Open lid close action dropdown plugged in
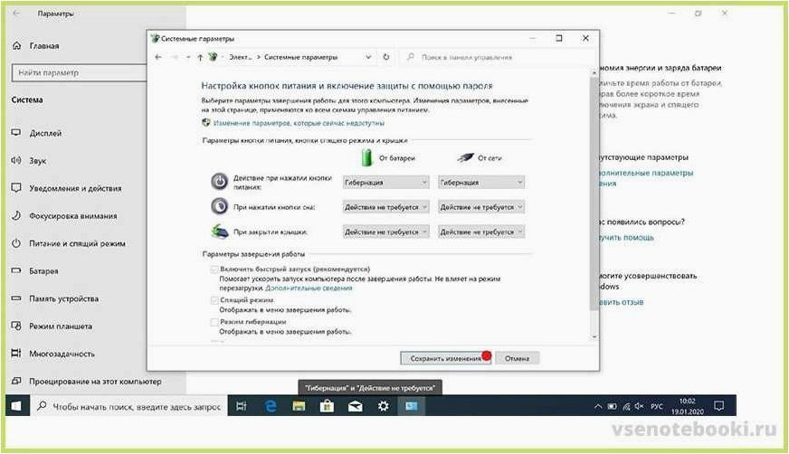The image size is (789, 454). [x=481, y=232]
